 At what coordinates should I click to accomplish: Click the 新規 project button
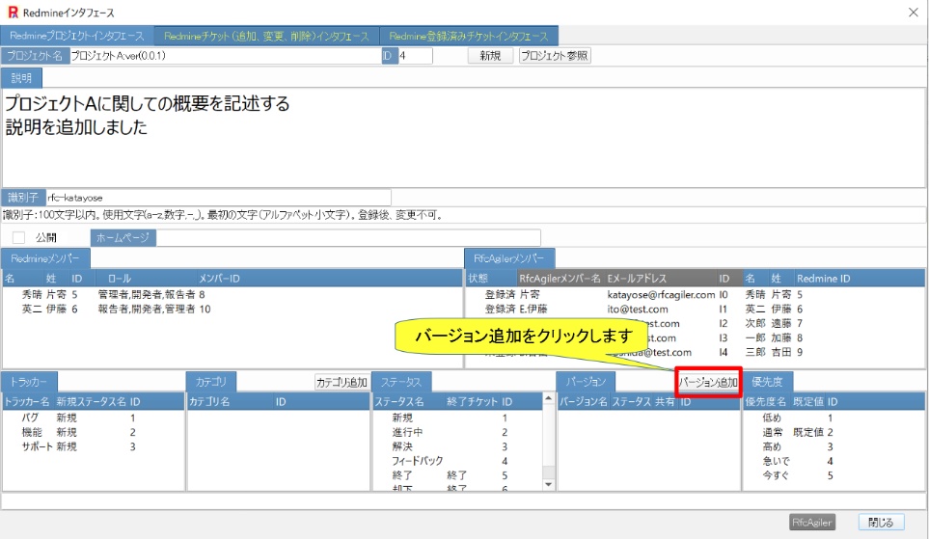[x=491, y=56]
